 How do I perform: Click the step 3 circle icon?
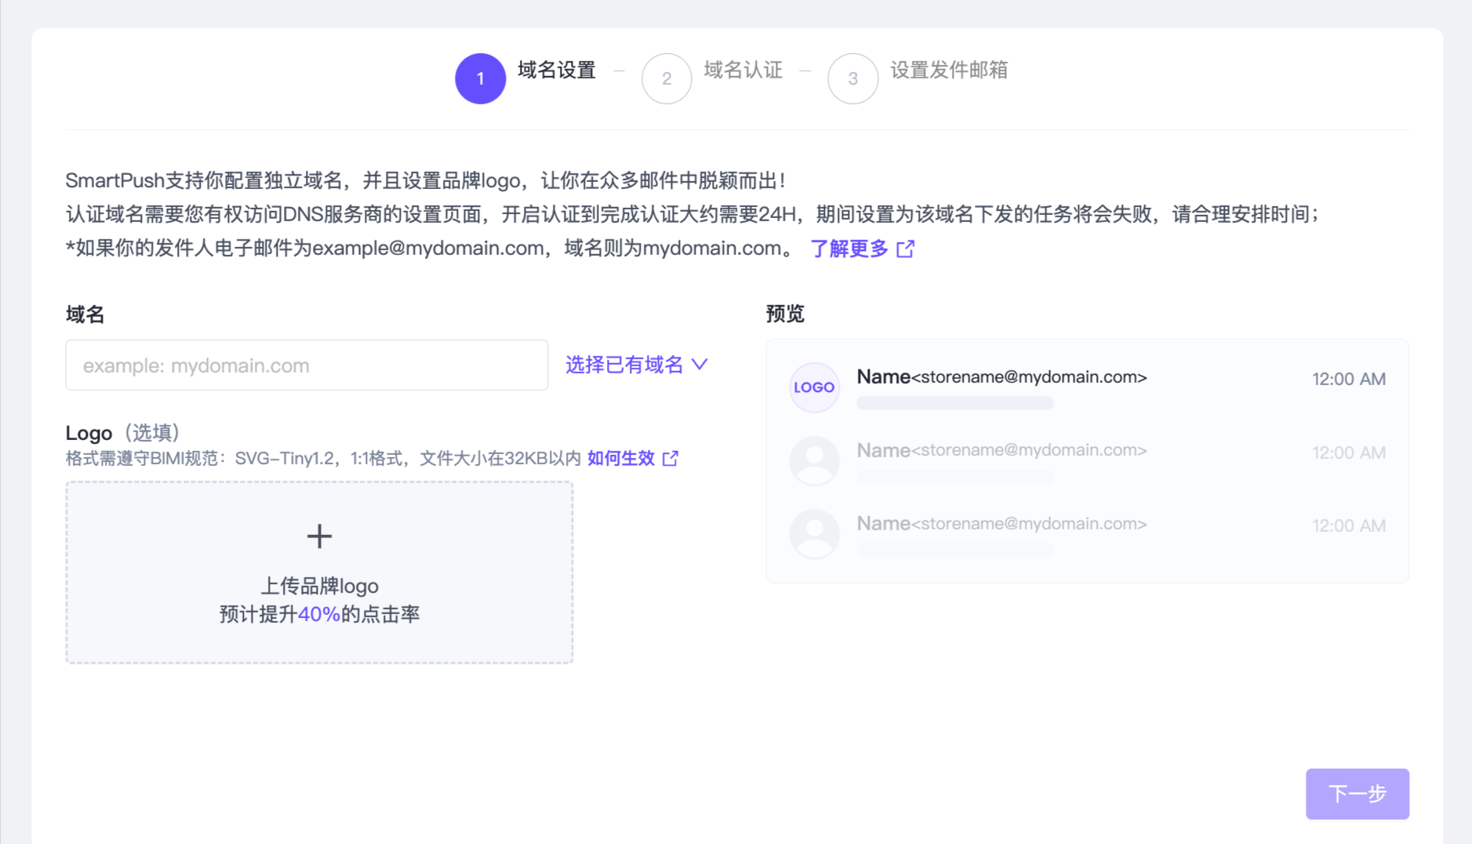[x=852, y=78]
